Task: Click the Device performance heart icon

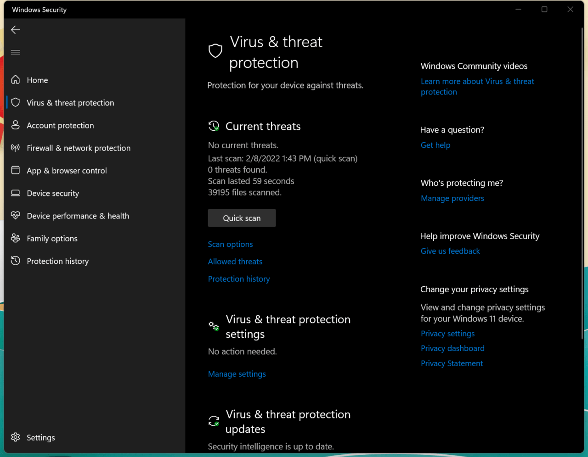Action: coord(16,216)
